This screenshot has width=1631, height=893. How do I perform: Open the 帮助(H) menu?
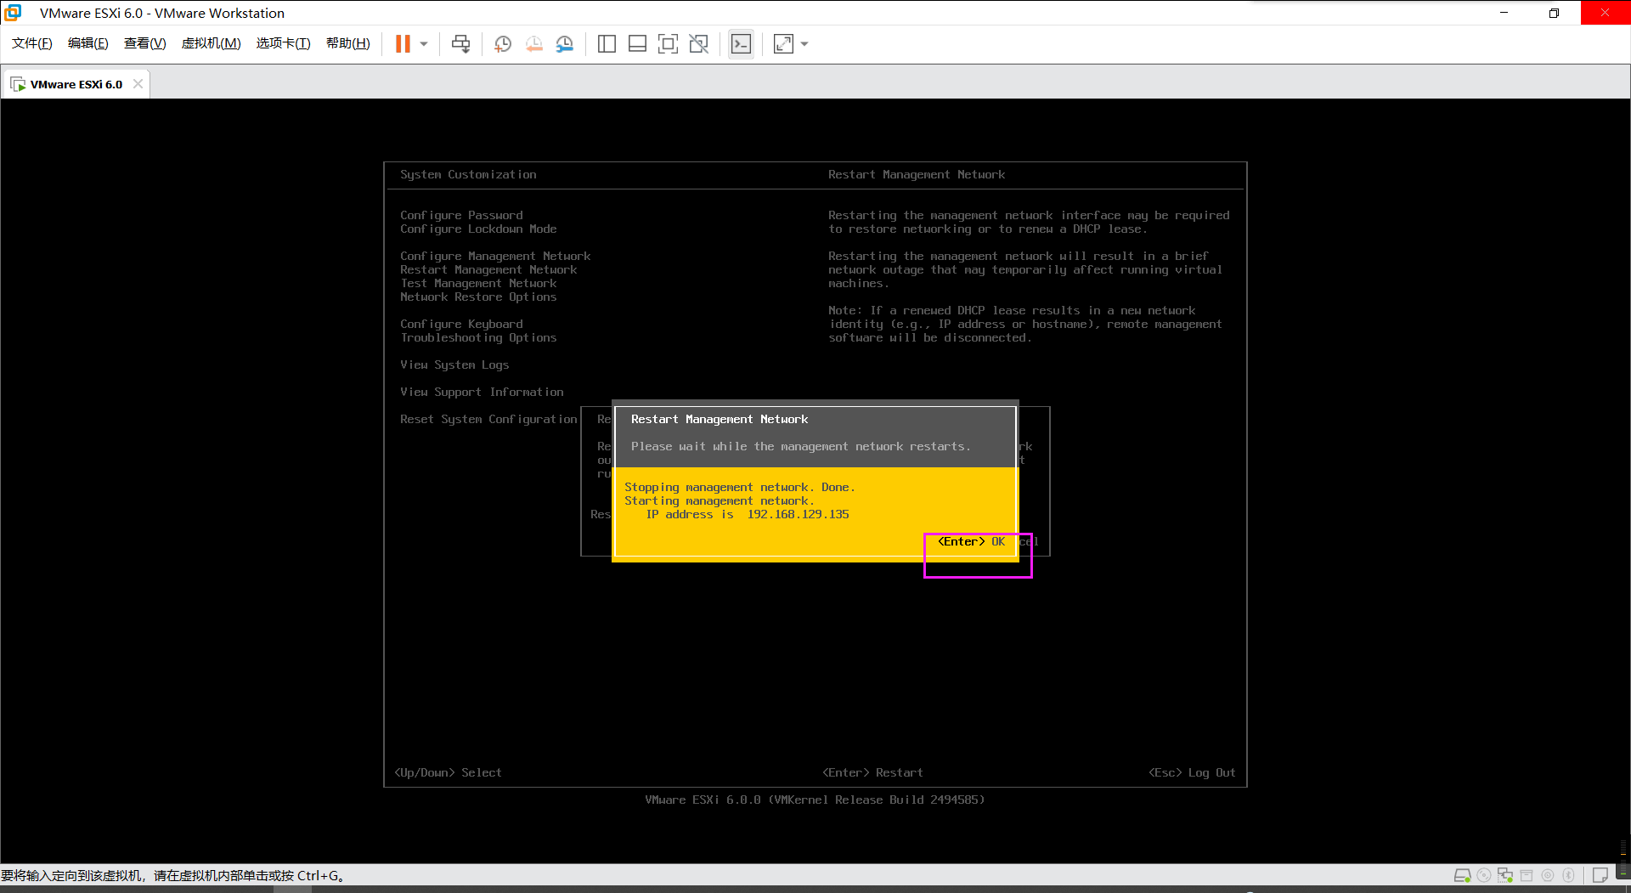pos(348,43)
